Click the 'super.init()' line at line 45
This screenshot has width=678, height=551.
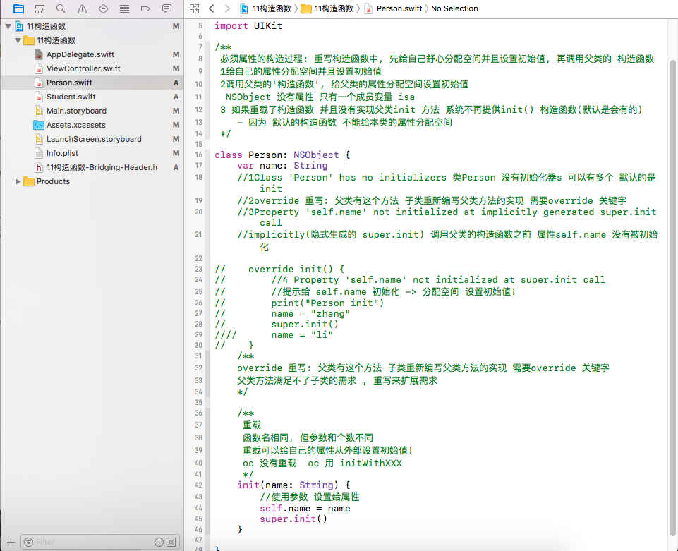click(293, 519)
